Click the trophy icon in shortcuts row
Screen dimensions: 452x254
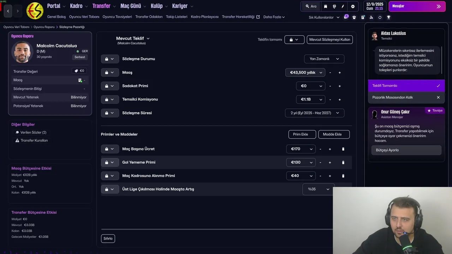(388, 17)
